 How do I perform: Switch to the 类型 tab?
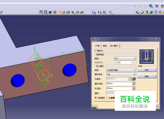coord(105,46)
